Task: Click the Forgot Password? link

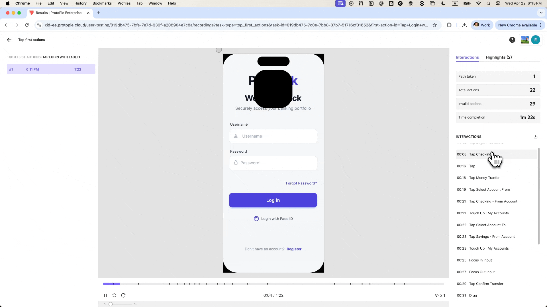Action: [x=301, y=183]
